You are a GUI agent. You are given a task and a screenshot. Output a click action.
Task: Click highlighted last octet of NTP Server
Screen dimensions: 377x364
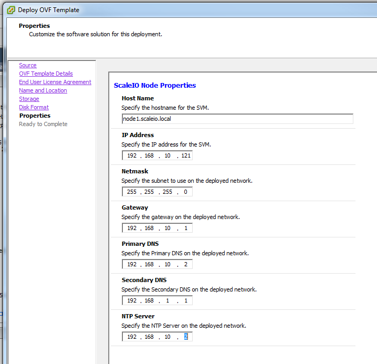[x=186, y=337]
